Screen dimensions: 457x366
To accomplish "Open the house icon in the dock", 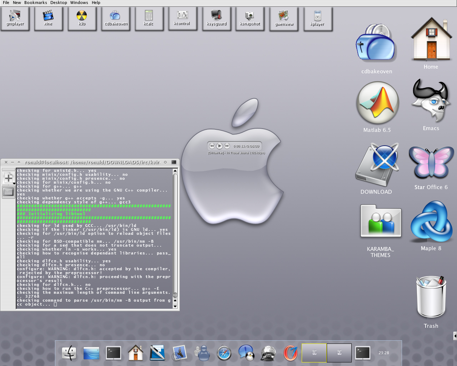I will tap(136, 353).
